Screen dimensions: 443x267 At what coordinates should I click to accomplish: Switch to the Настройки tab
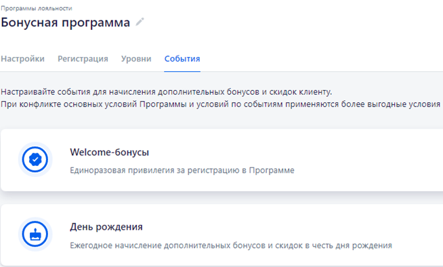click(22, 59)
